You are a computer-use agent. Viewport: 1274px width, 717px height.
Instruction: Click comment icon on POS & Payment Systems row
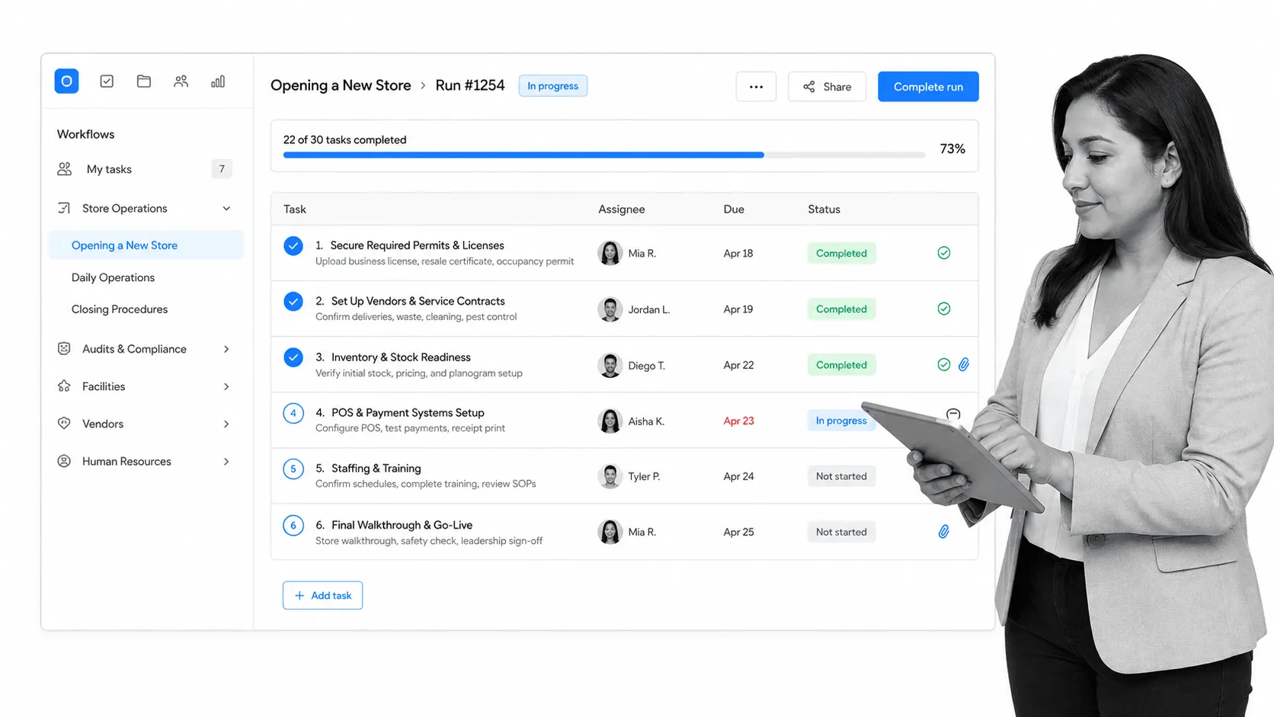[953, 415]
